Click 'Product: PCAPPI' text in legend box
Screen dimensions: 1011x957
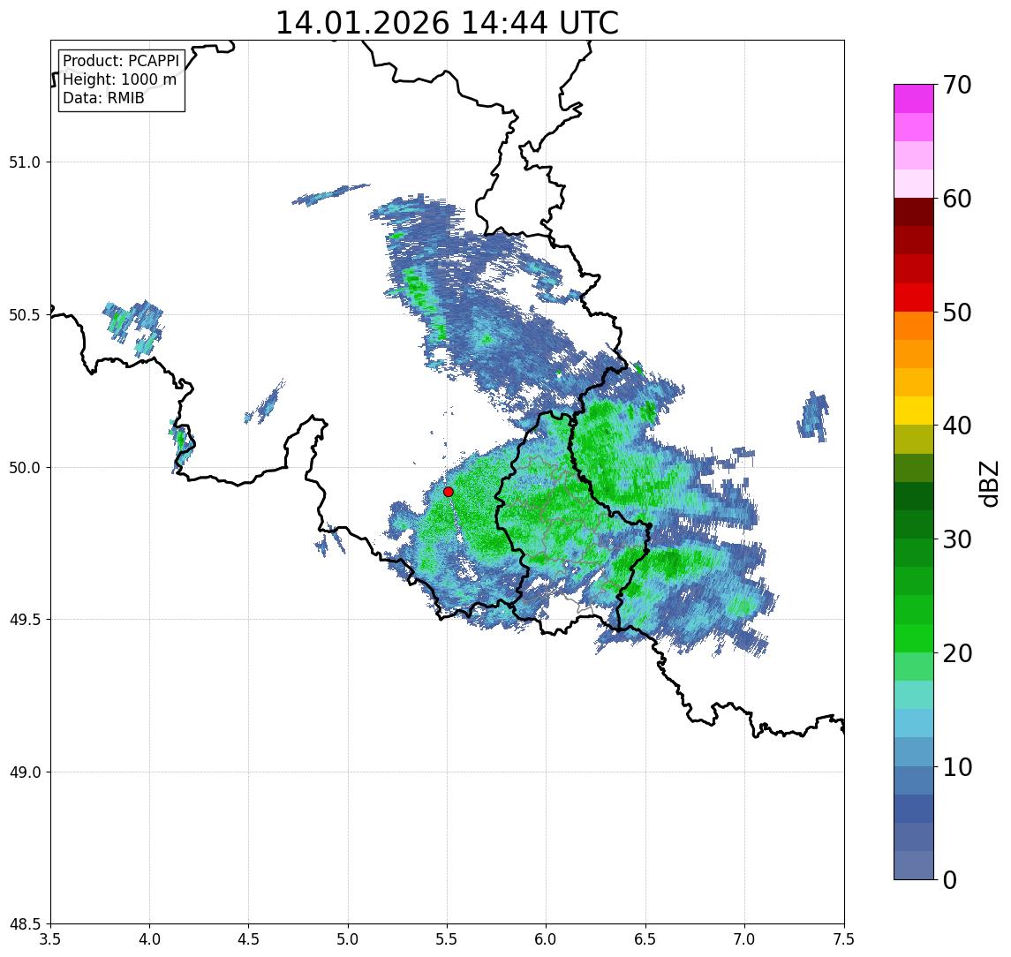pos(121,61)
